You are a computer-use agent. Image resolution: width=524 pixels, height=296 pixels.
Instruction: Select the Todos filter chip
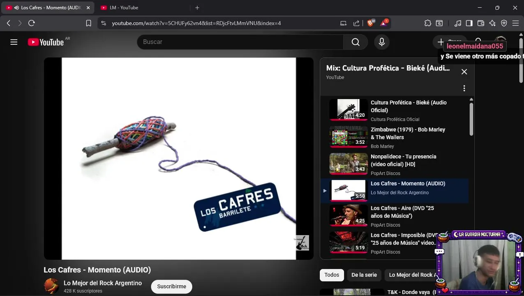[x=332, y=275]
